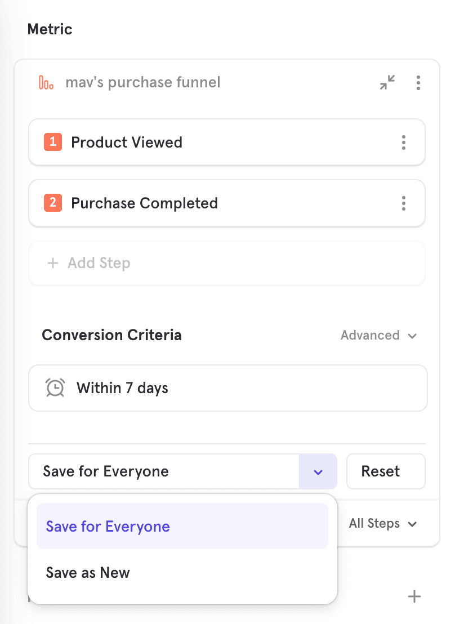Click the Within 7 days conversion window field
The width and height of the screenshot is (464, 624).
[227, 388]
